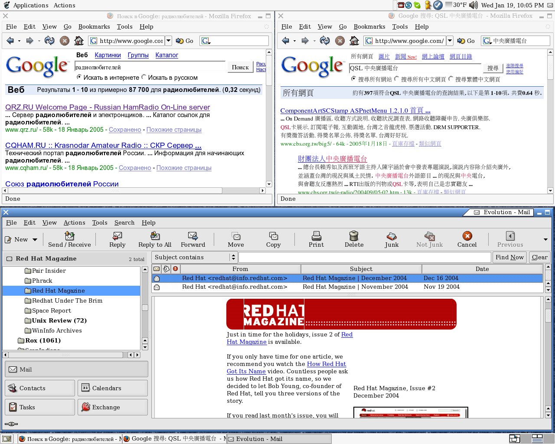The image size is (555, 444).
Task: Go forward in right Firefox window
Action: click(305, 41)
